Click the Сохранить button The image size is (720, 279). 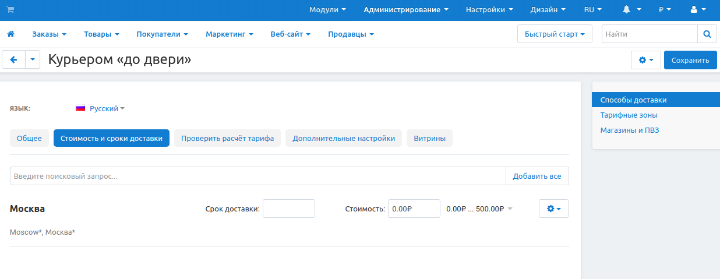pyautogui.click(x=690, y=60)
